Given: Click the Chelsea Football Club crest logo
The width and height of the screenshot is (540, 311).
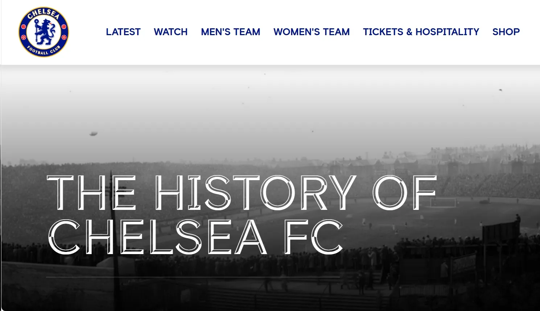Looking at the screenshot, I should click(44, 32).
